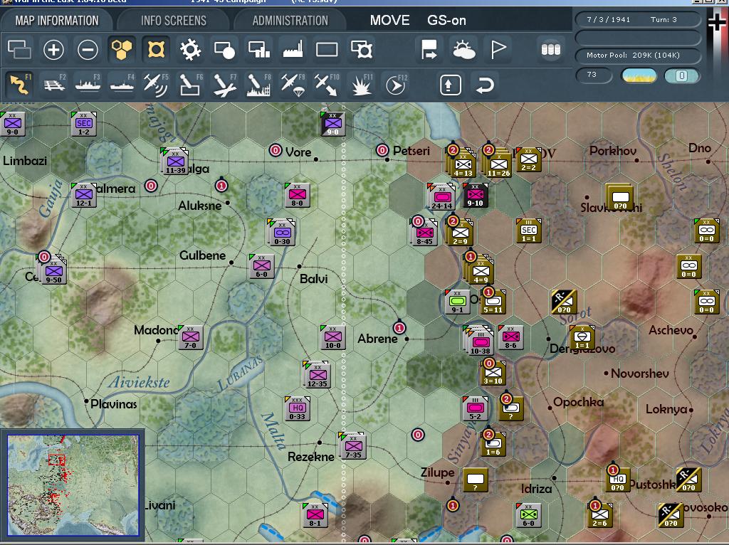Screen dimensions: 729x545
Task: Select the 9-50 stack near Cesis
Action: 54,271
